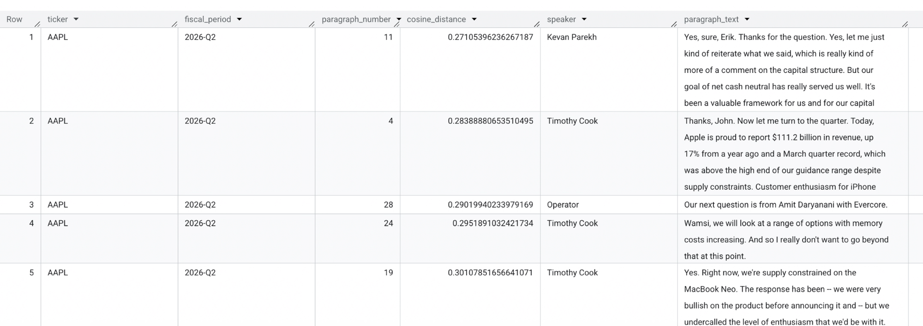Click paragraph text starting 'Yes, sure, Erik'
This screenshot has height=326, width=923.
point(784,70)
